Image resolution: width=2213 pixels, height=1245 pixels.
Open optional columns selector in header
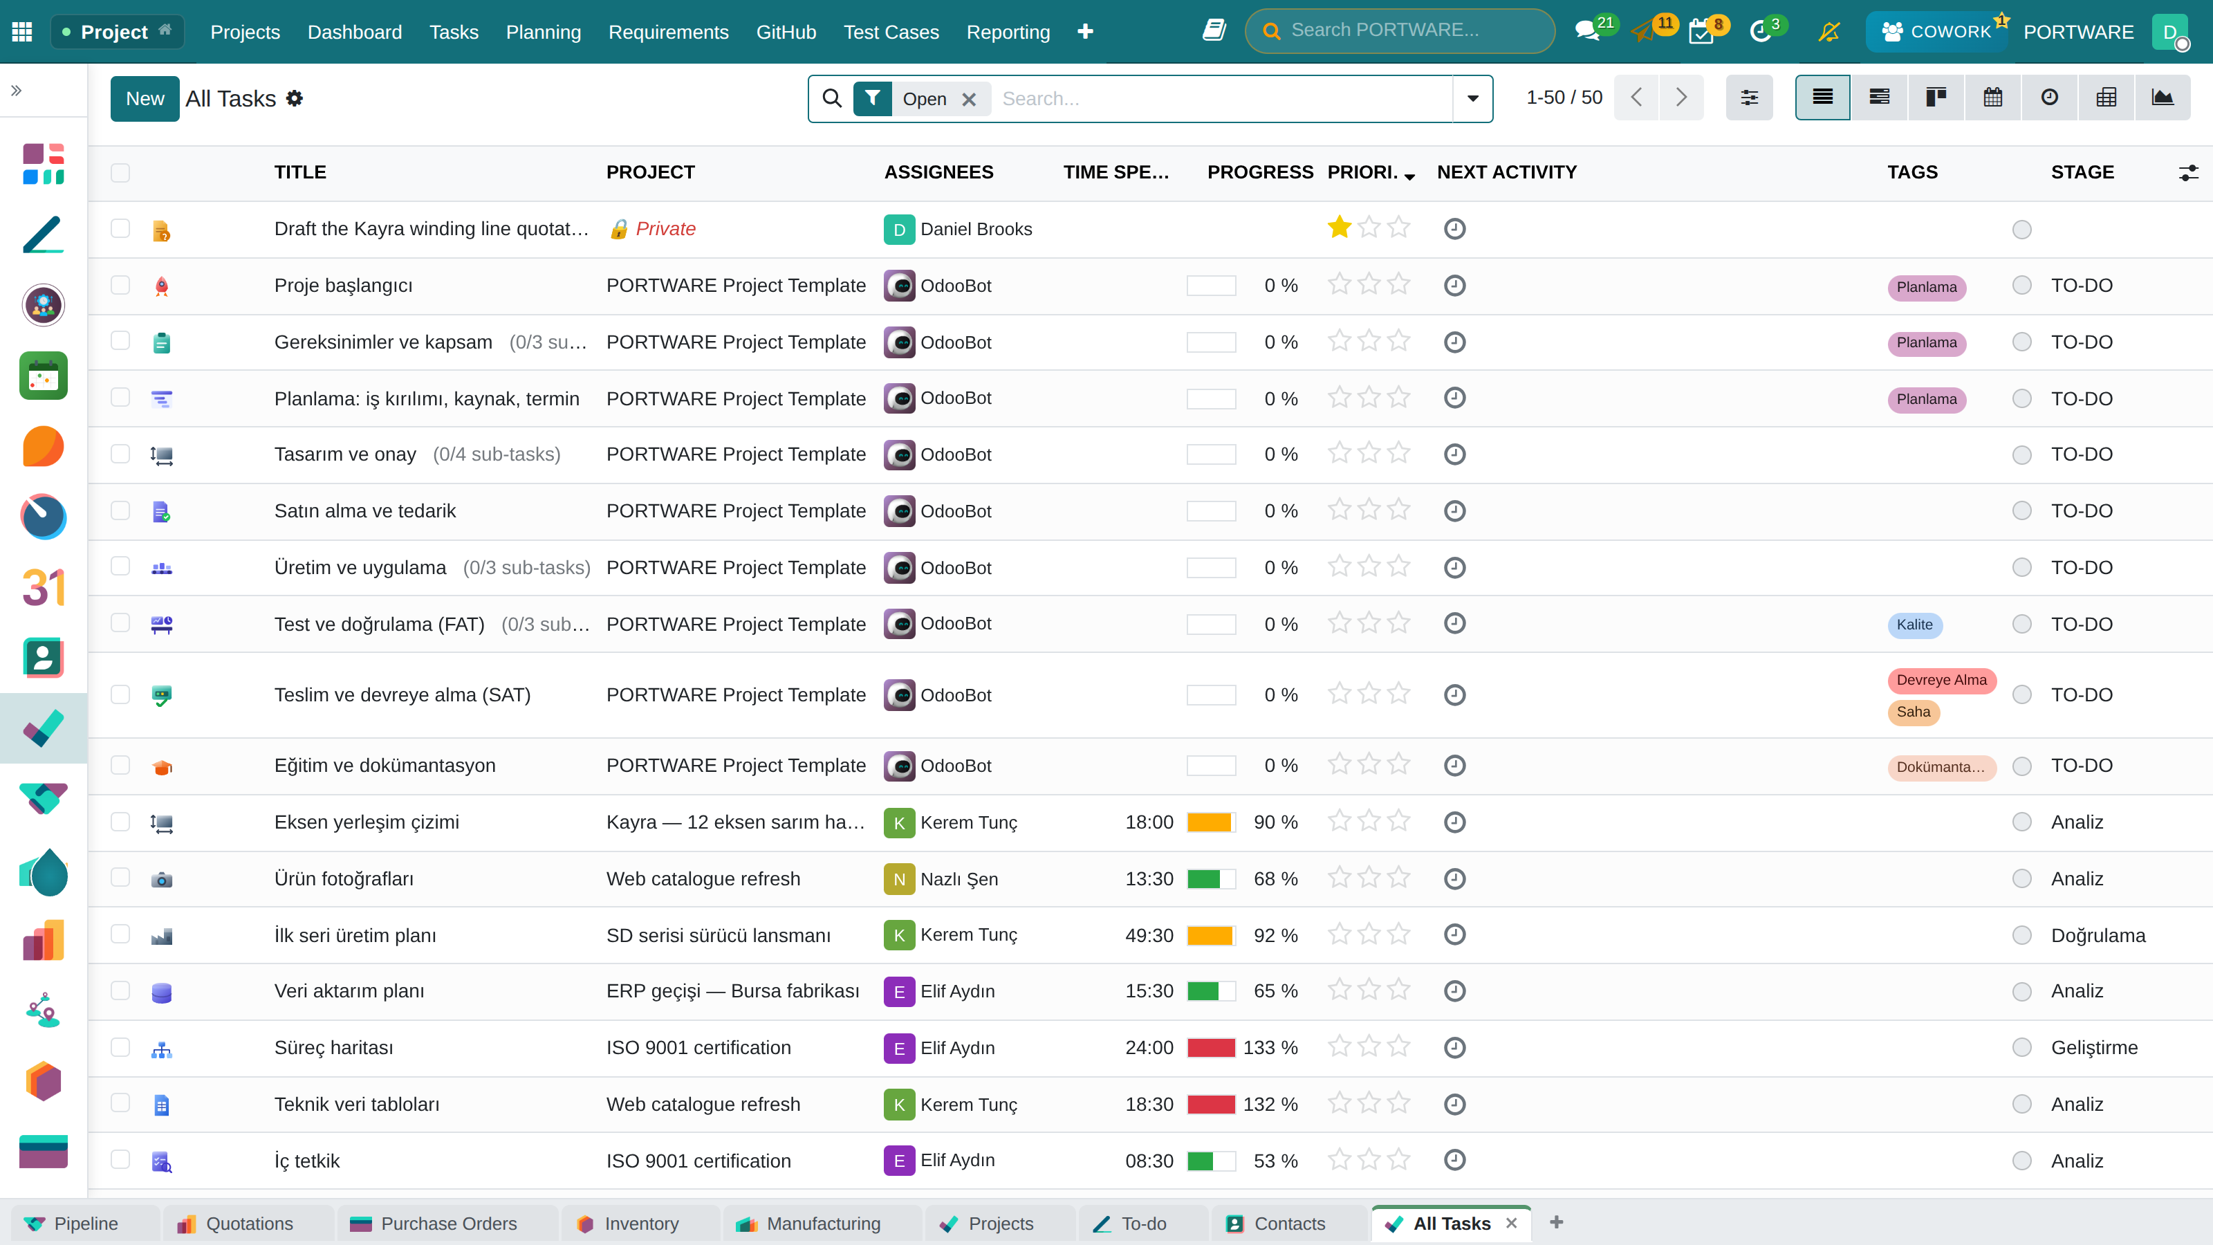[x=2187, y=173]
